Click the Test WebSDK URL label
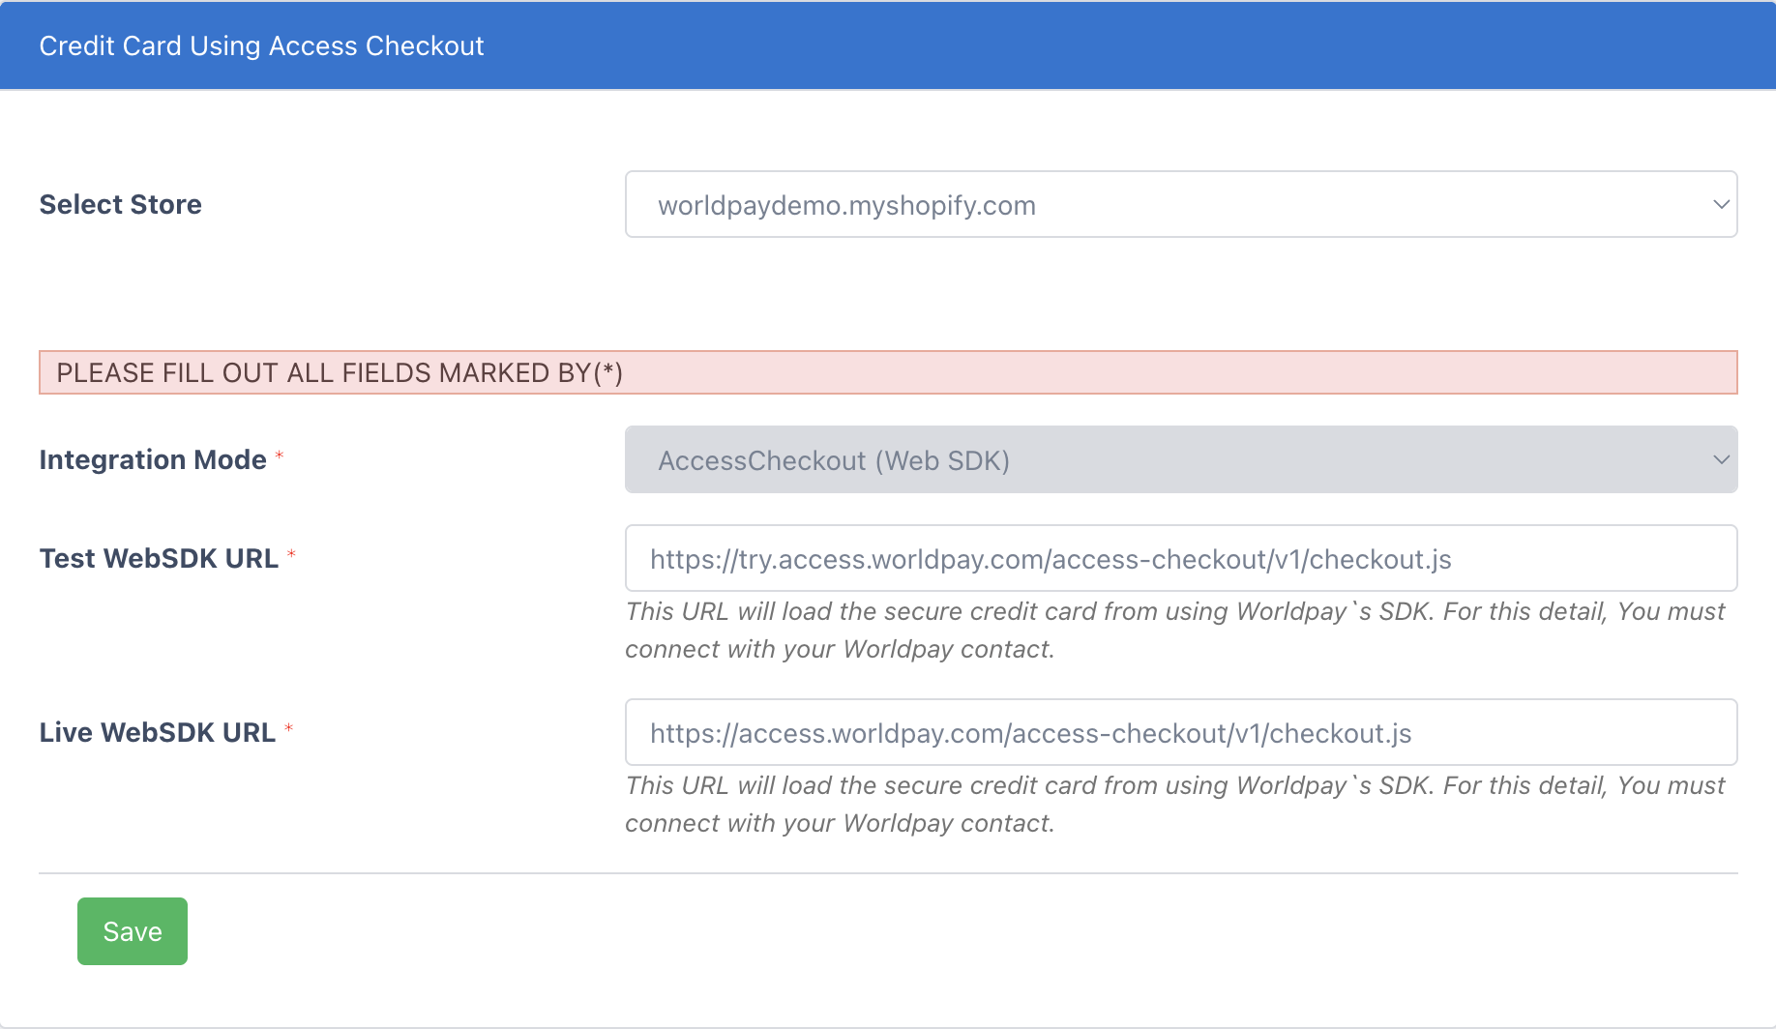1776x1029 pixels. pyautogui.click(x=159, y=558)
